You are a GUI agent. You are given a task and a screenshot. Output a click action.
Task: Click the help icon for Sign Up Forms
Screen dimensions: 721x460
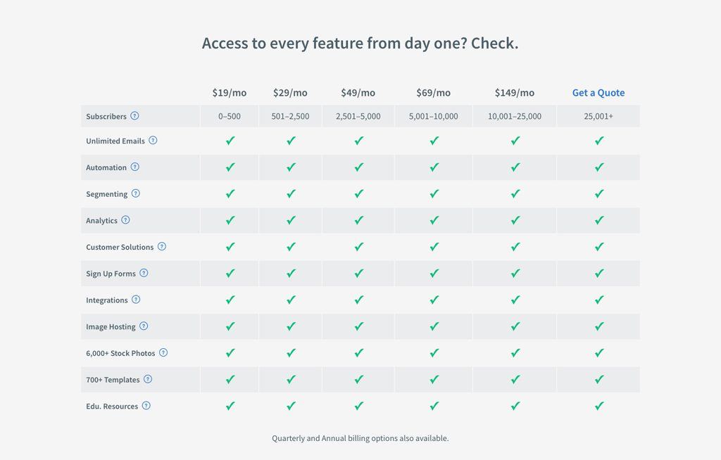pyautogui.click(x=144, y=273)
